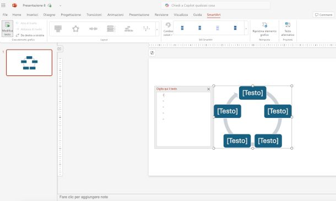Click the PowerPoint logo icon
The height and width of the screenshot is (201, 336).
[x=14, y=6]
